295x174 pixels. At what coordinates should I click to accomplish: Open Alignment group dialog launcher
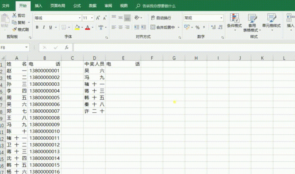point(180,38)
